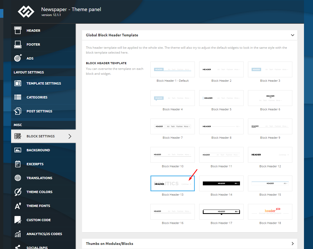The image size is (313, 249).
Task: Click the Block Settings icon
Action: pos(18,136)
